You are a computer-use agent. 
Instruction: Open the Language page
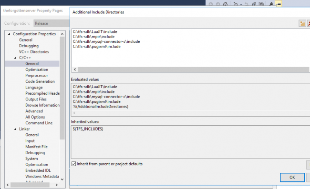point(34,87)
